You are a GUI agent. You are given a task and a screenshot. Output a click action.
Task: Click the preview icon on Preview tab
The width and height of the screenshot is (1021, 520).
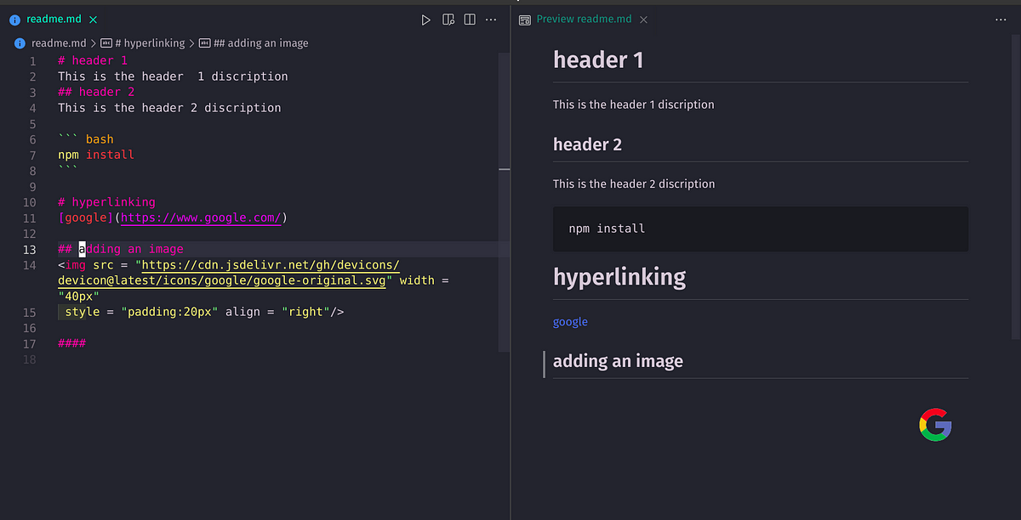pyautogui.click(x=525, y=20)
